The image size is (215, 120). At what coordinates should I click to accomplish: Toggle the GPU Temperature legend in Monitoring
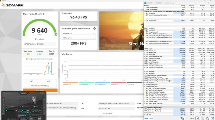click(x=102, y=83)
